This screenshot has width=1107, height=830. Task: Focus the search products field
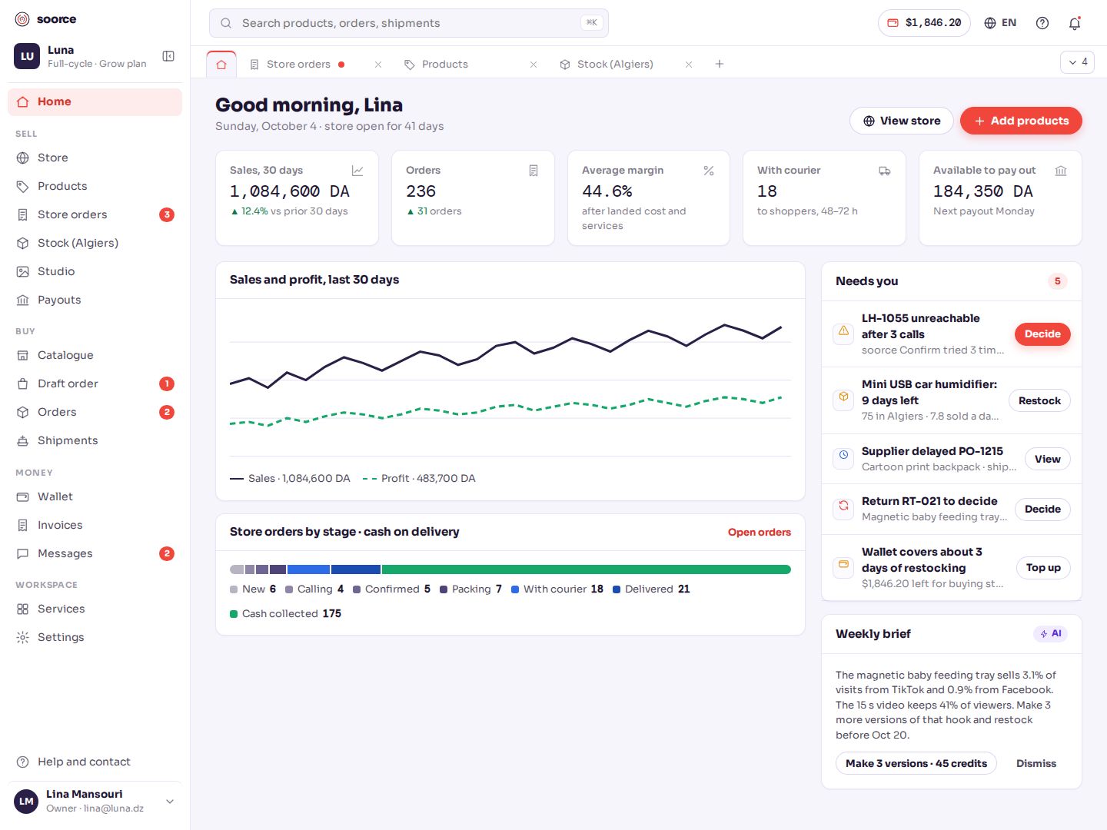[x=409, y=23]
